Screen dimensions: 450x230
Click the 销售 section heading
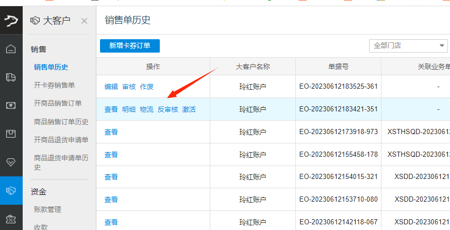pyautogui.click(x=39, y=50)
